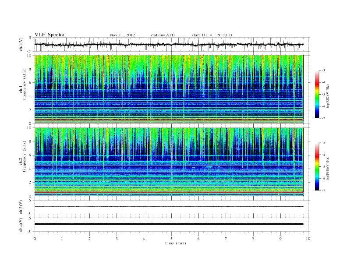
Task: Click the 3 tick label on the time axis
Action: click(x=117, y=239)
